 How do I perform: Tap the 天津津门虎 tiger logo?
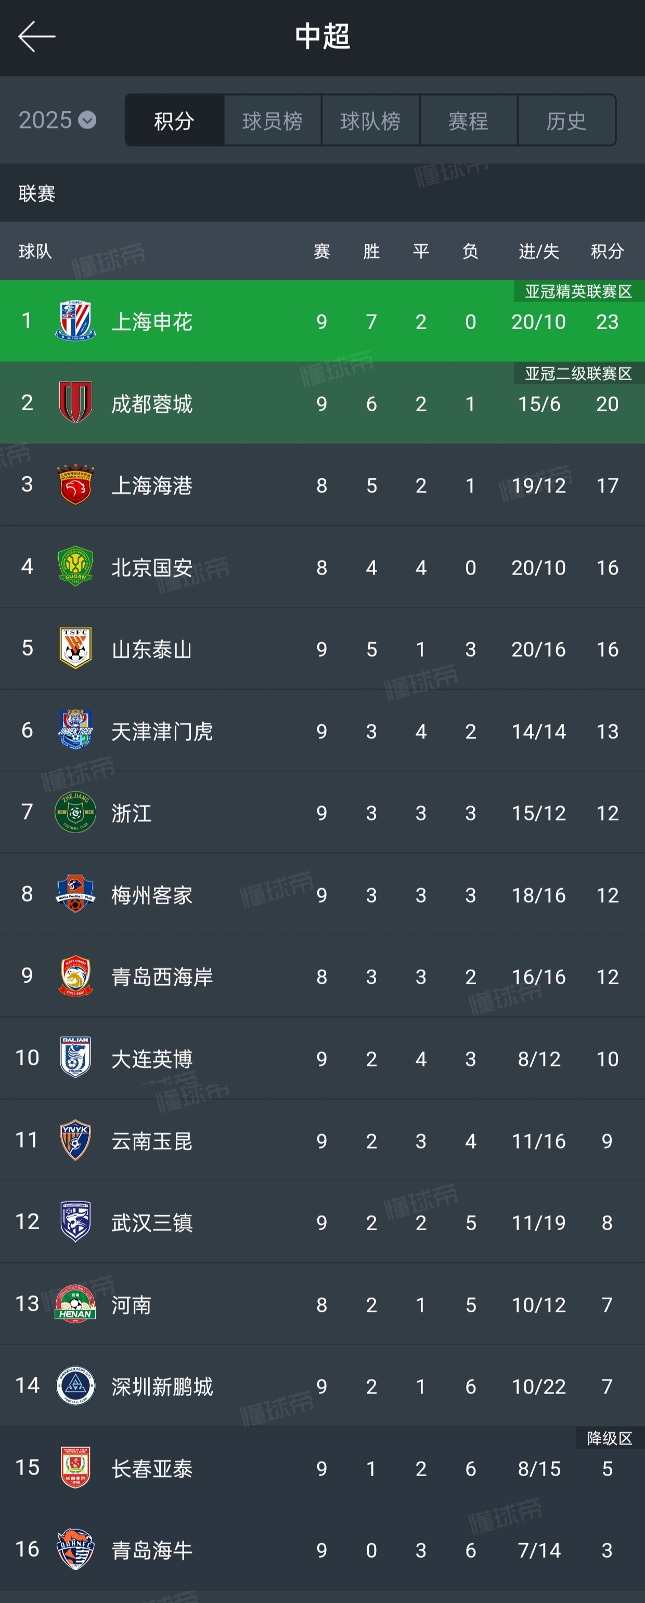click(75, 731)
